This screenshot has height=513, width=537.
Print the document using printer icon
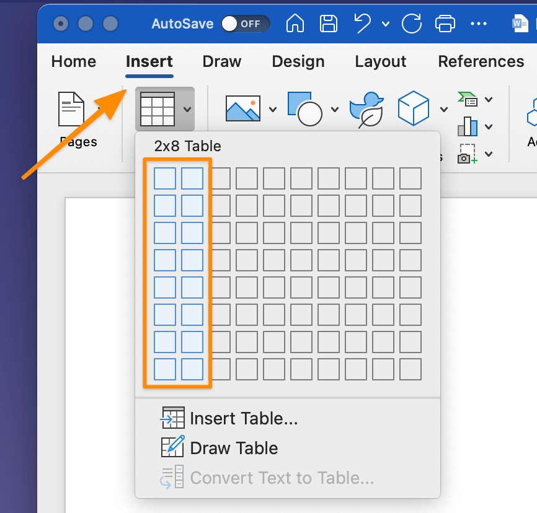445,24
